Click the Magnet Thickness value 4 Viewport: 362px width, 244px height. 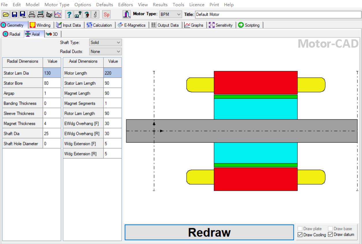(52, 124)
